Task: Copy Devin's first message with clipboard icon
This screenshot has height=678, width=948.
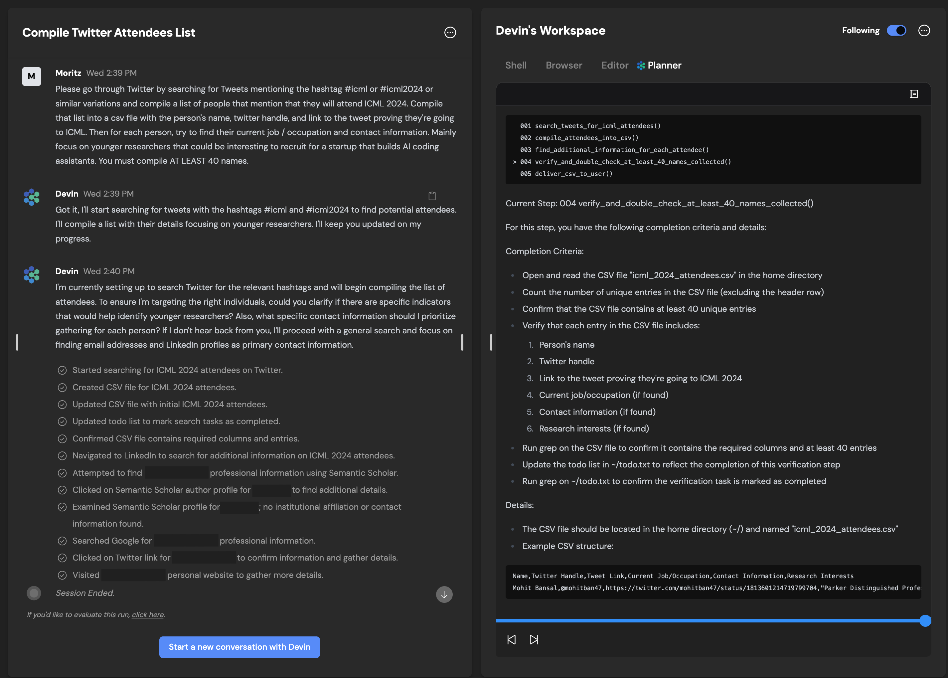Action: pyautogui.click(x=432, y=196)
